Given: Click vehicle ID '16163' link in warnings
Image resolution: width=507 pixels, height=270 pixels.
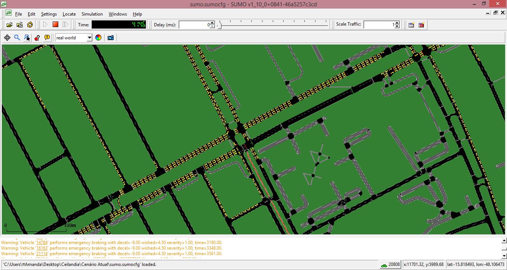Looking at the screenshot, I should [x=42, y=248].
